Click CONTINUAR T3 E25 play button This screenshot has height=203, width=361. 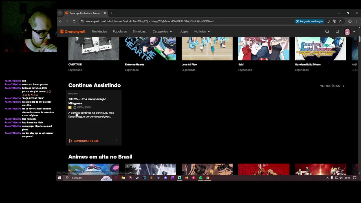pyautogui.click(x=84, y=141)
